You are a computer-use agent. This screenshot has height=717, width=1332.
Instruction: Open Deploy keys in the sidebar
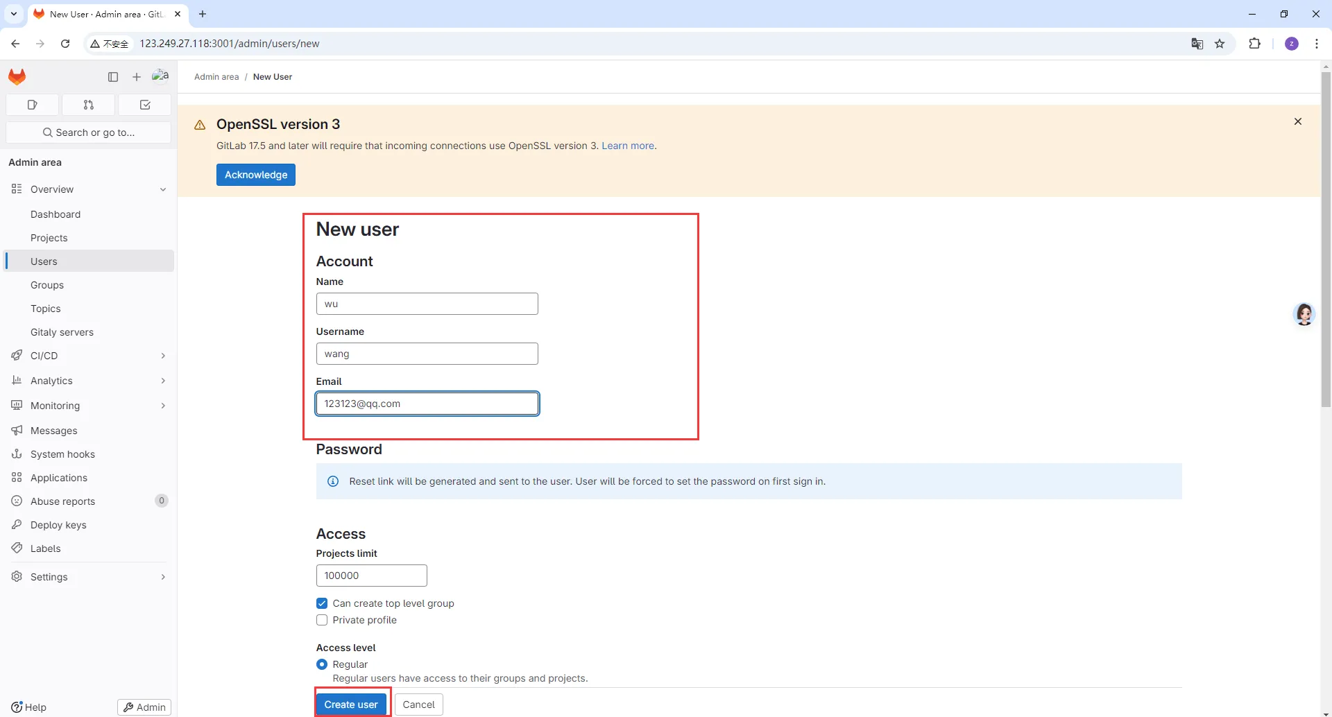[x=89, y=525]
